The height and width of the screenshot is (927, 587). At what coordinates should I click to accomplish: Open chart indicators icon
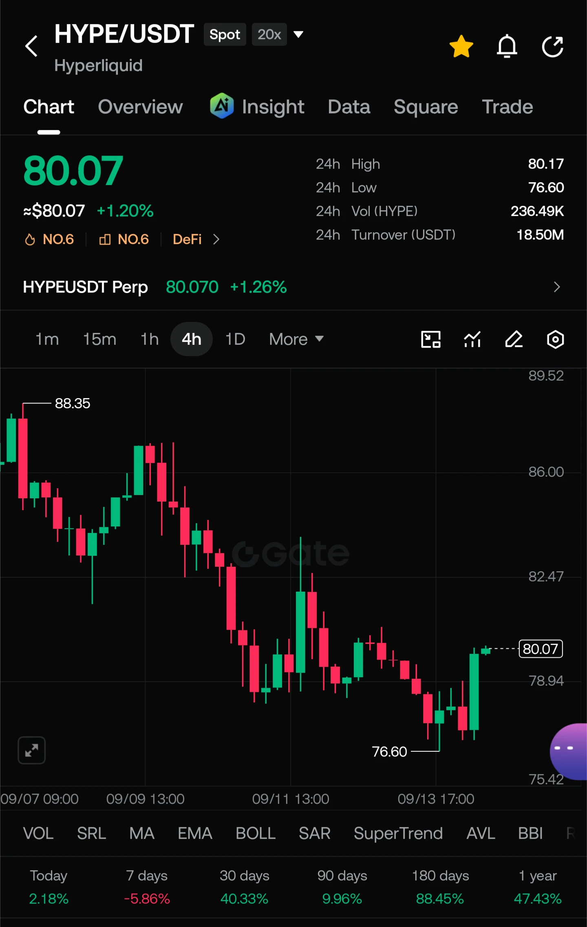coord(472,339)
